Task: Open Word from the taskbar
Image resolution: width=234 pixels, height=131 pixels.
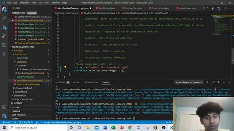Action: (x=105, y=128)
